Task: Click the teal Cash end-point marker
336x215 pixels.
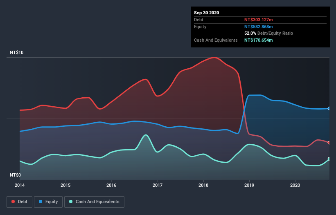Action: click(329, 159)
